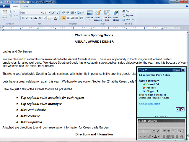Close the Test It! panel via title X
The image size is (189, 142).
click(x=183, y=70)
